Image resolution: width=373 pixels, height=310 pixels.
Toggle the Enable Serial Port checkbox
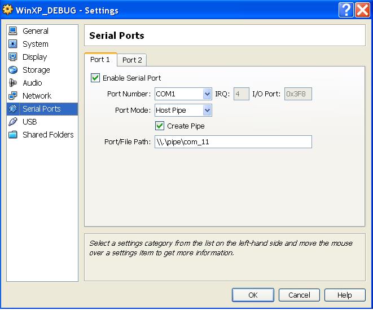point(95,78)
